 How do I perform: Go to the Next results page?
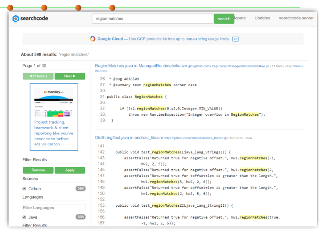70,76
